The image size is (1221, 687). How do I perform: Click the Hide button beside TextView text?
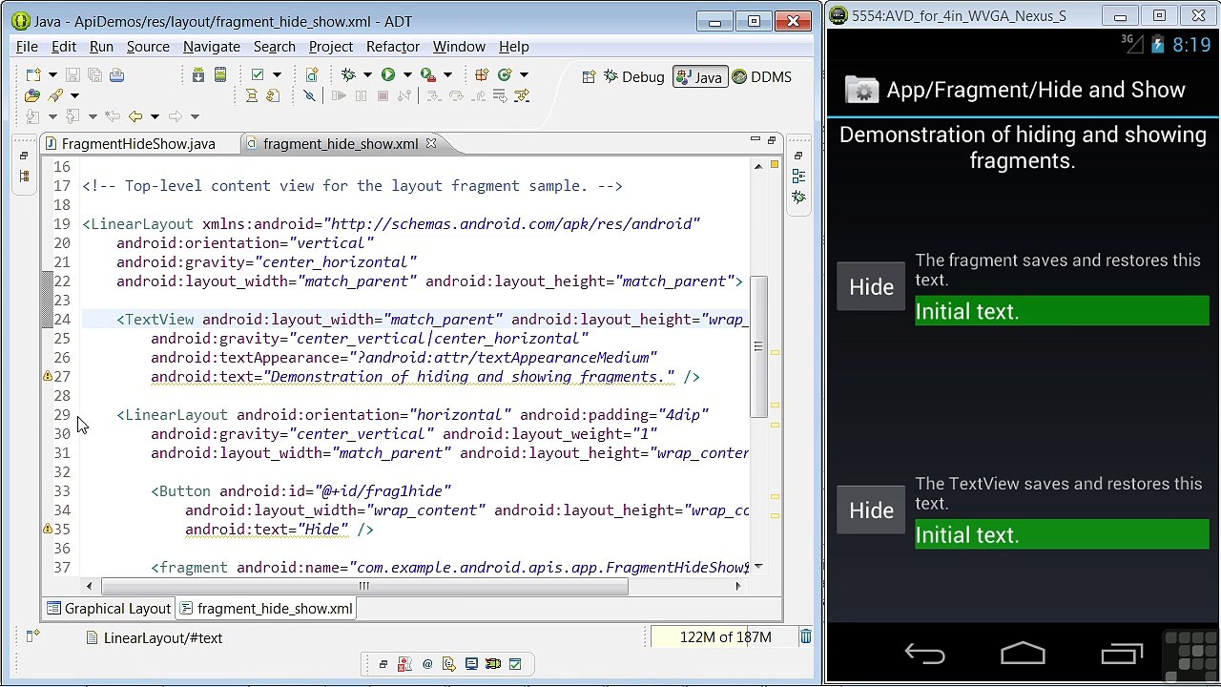point(871,510)
